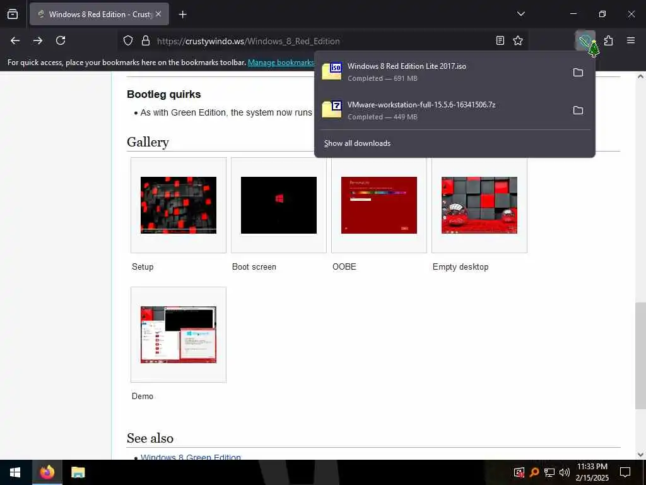646x485 pixels.
Task: Open the Windows Start menu
Action: click(15, 472)
